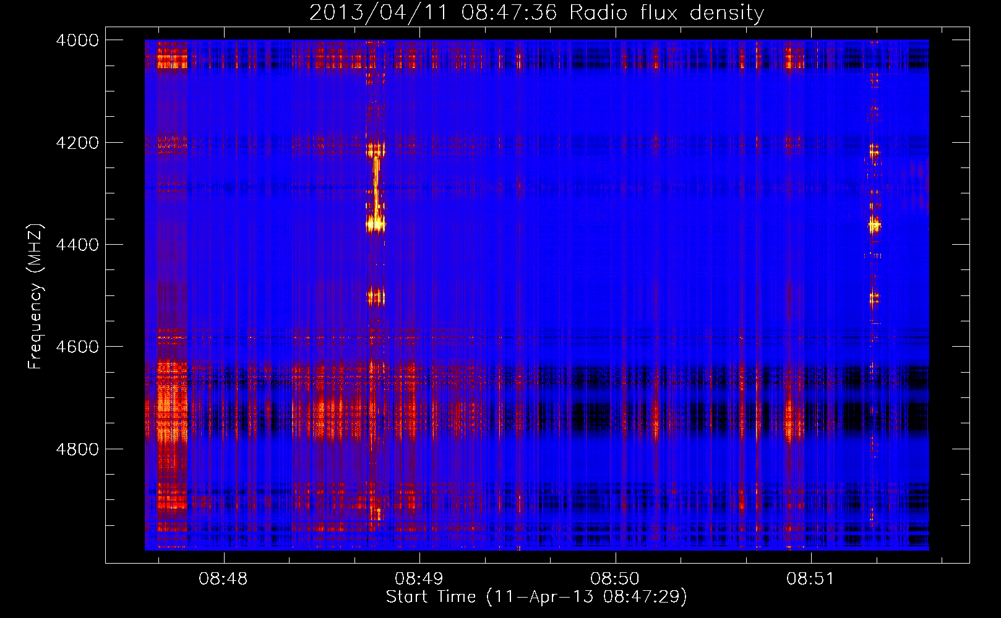Click the 4600 frequency tick label
This screenshot has width=1001, height=618.
click(x=77, y=347)
